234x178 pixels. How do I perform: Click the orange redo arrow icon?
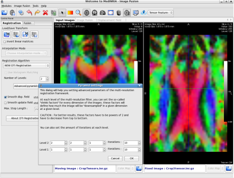[37, 12]
